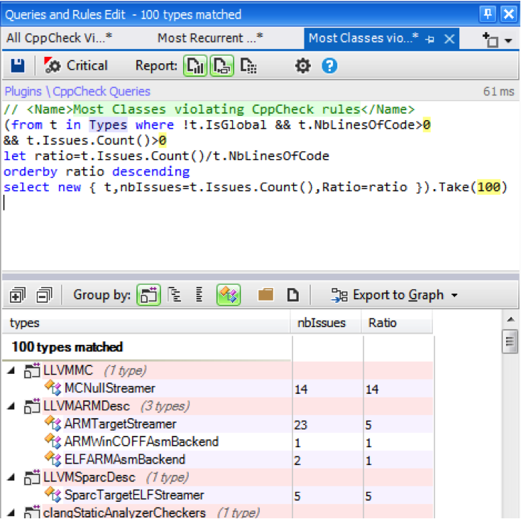521x519 pixels.
Task: Toggle Group by project
Action: 148,295
